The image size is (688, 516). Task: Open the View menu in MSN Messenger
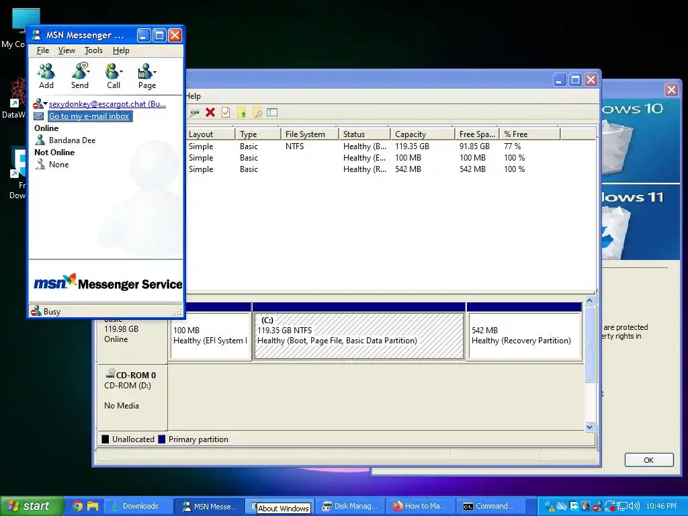pyautogui.click(x=67, y=50)
